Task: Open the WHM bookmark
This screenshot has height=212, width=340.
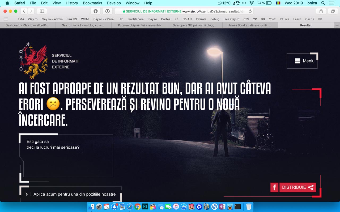Action: (85, 19)
